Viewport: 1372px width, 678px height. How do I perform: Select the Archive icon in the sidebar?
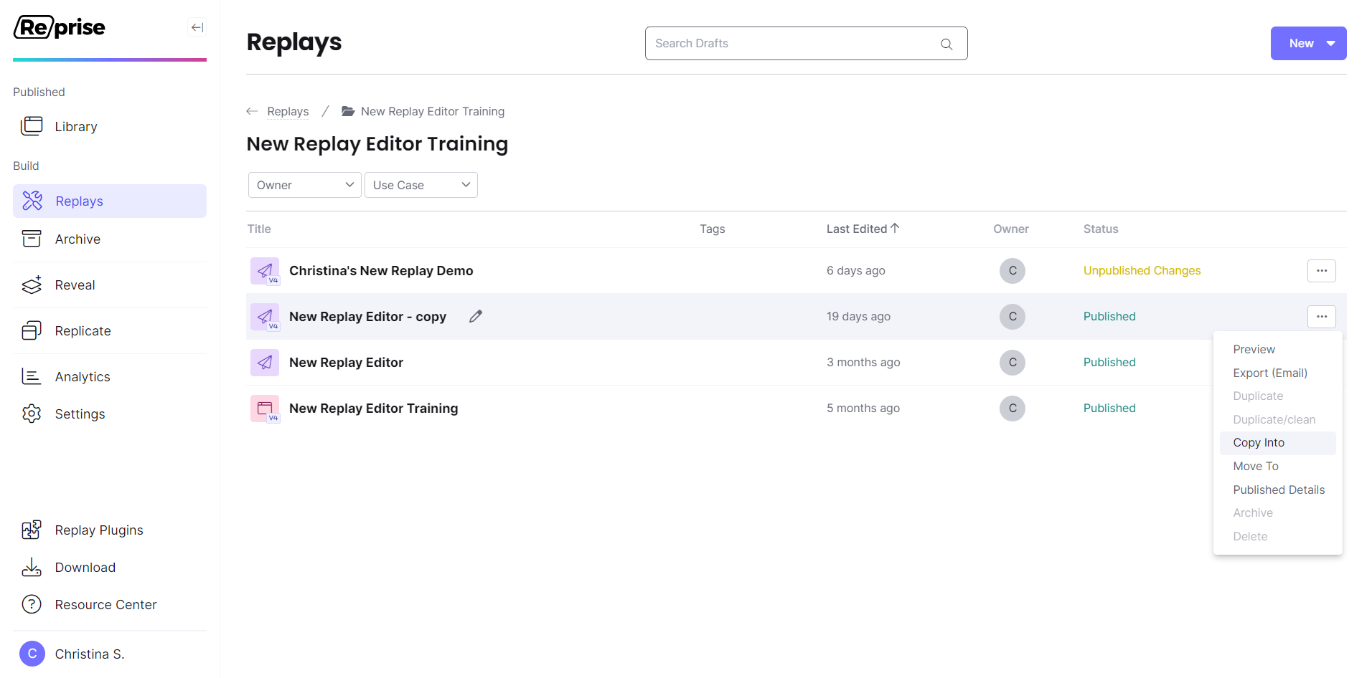(32, 239)
